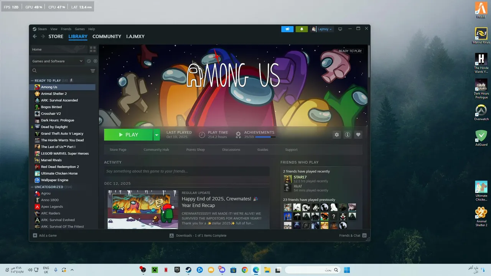Click the Among Us achievements trophy icon

pyautogui.click(x=238, y=135)
